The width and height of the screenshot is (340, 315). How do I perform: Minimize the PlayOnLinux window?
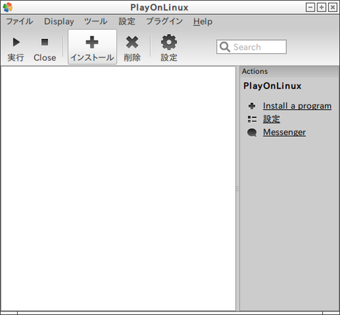pos(310,7)
